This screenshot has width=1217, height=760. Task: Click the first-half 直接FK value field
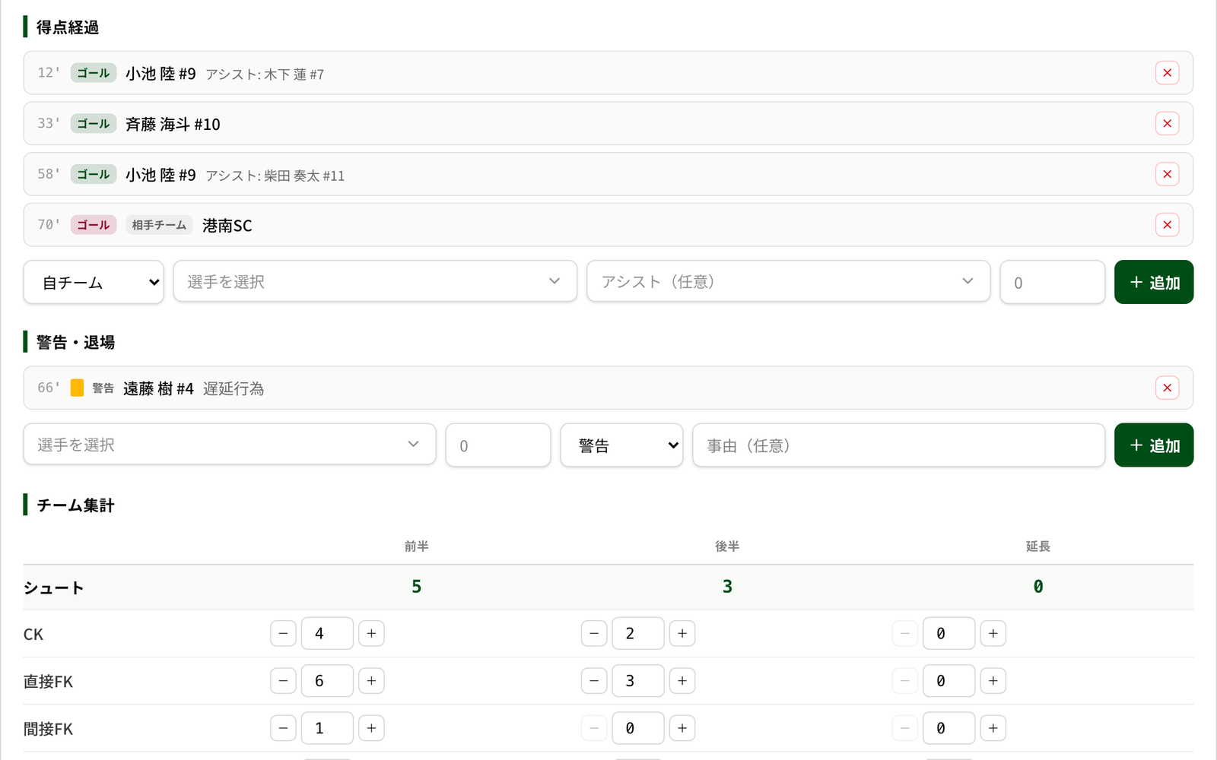pyautogui.click(x=327, y=681)
